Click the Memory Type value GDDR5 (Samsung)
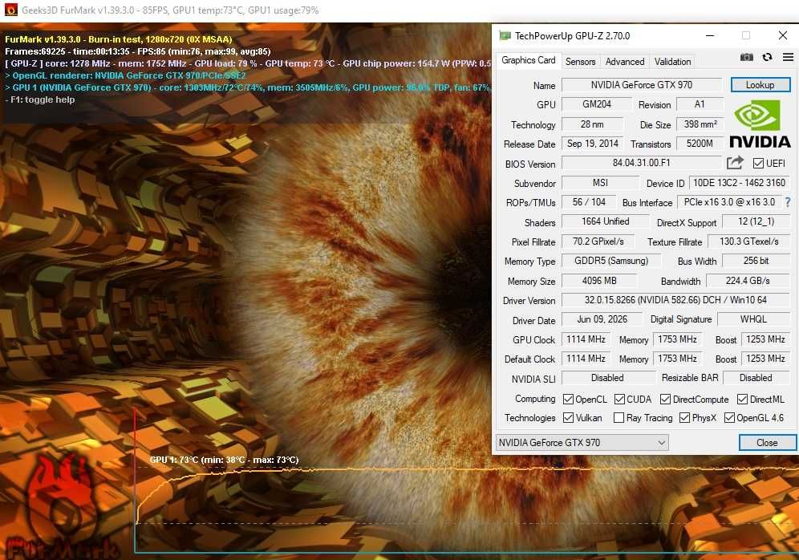Image resolution: width=799 pixels, height=560 pixels. [x=611, y=261]
